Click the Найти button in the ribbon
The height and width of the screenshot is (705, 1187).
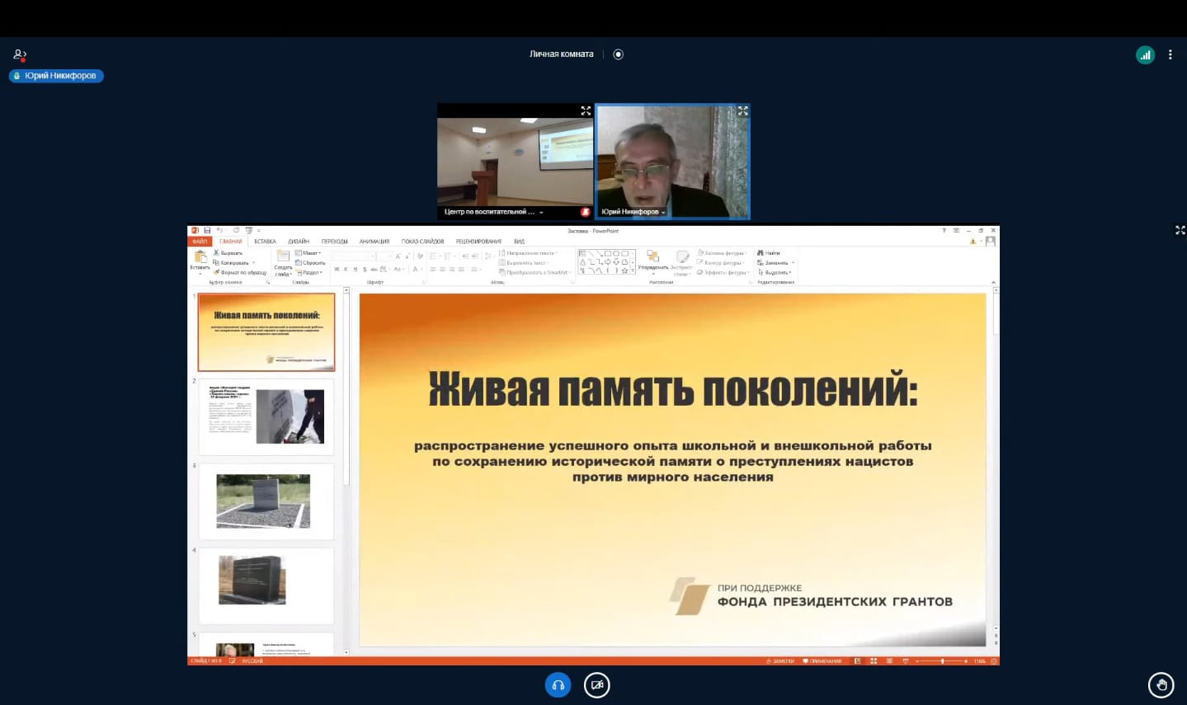click(769, 253)
